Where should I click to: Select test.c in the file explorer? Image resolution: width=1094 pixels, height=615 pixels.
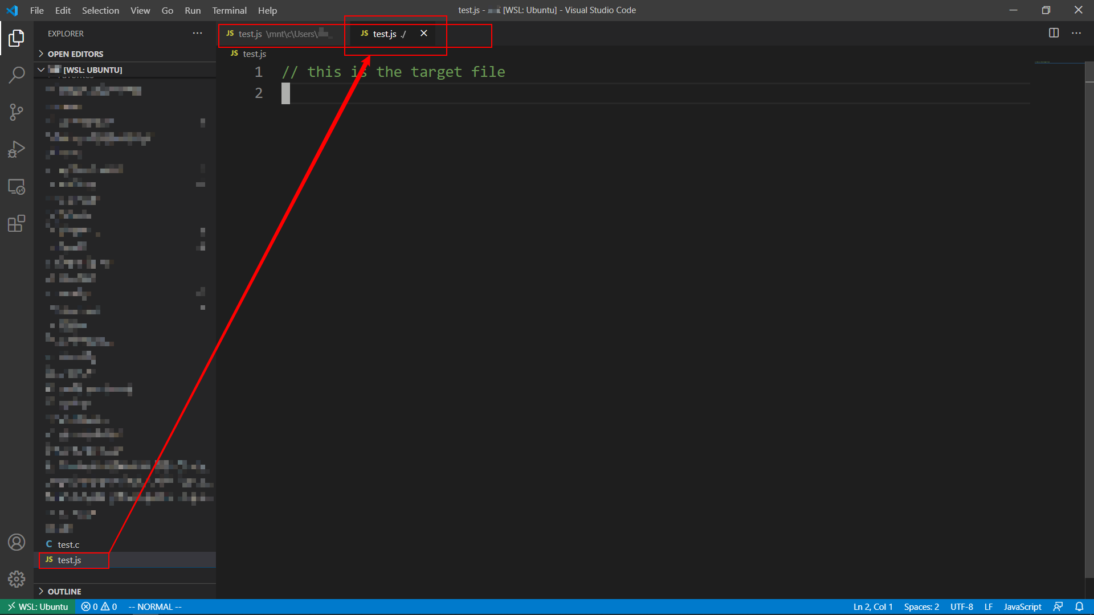coord(67,544)
